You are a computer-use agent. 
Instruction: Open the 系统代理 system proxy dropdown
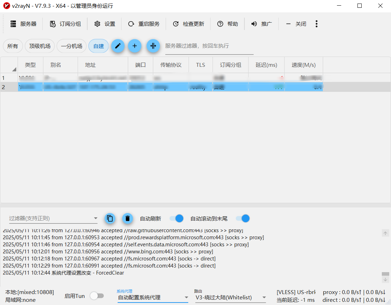click(186, 298)
